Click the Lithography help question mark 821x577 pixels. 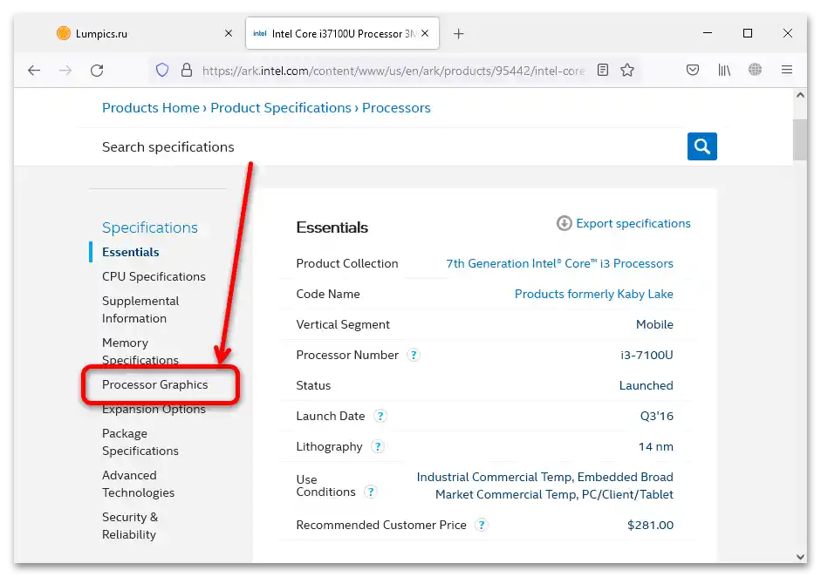click(x=378, y=447)
